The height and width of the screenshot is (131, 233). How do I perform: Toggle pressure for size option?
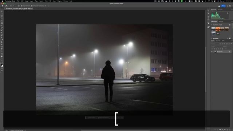[19, 6]
